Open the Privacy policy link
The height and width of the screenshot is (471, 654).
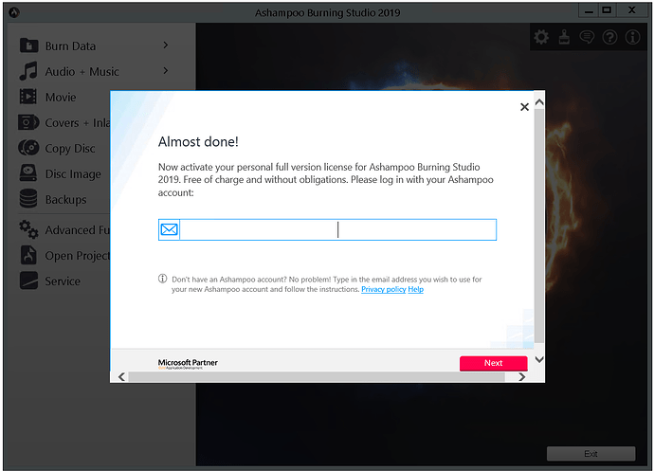tap(383, 289)
